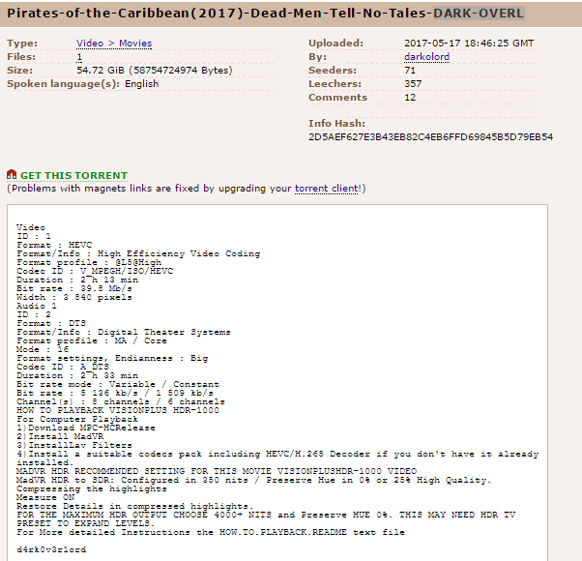This screenshot has height=561, width=582.
Task: Click '2)Install MadVR' instruction line
Action: click(60, 436)
